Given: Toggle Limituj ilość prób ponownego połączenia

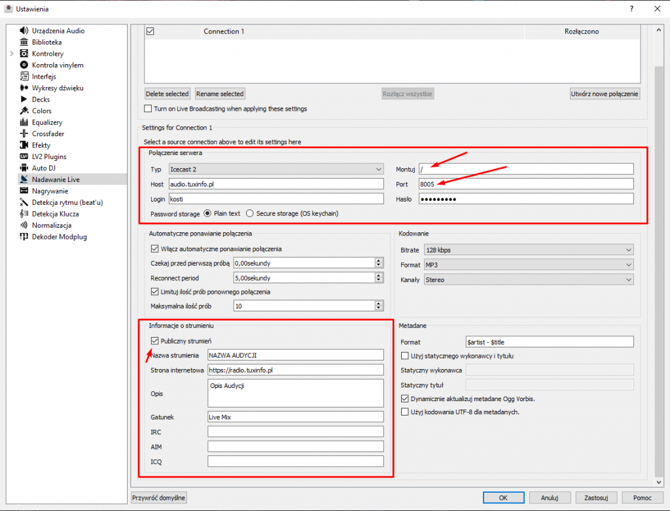Looking at the screenshot, I should pyautogui.click(x=154, y=292).
